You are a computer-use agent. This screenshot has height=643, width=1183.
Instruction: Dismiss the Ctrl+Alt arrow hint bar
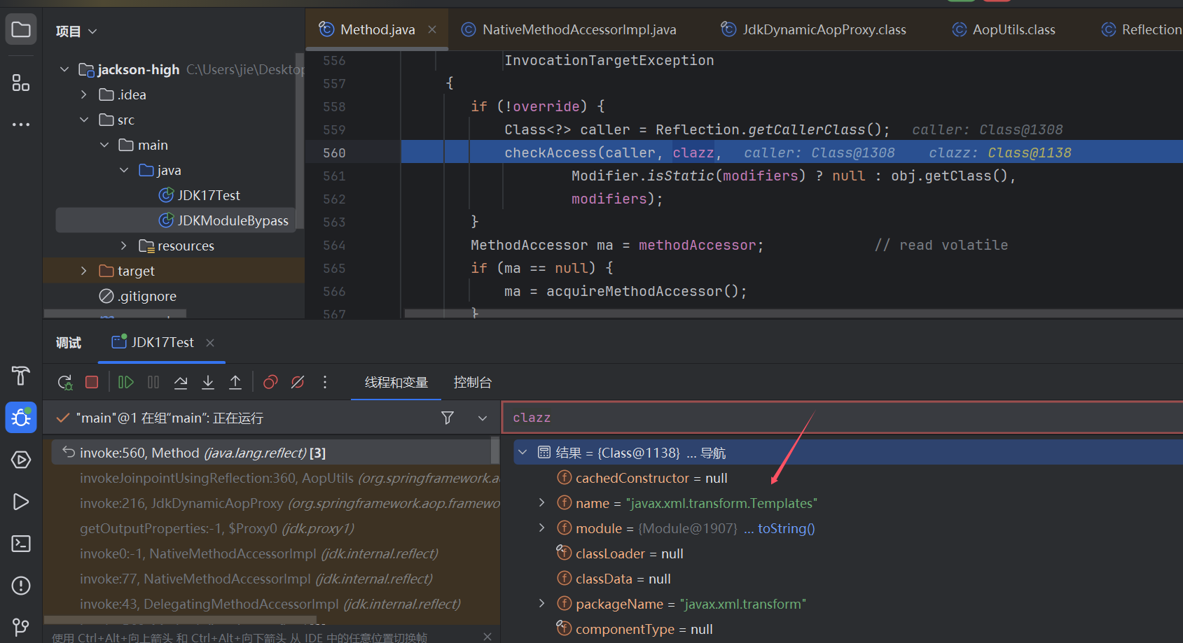(x=487, y=637)
